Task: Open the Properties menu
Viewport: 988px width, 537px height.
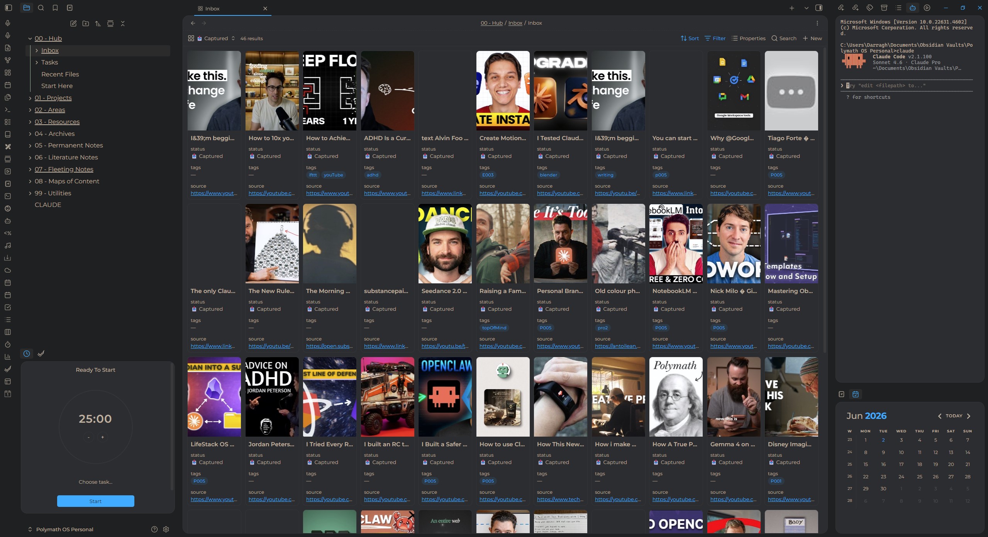Action: pos(749,38)
